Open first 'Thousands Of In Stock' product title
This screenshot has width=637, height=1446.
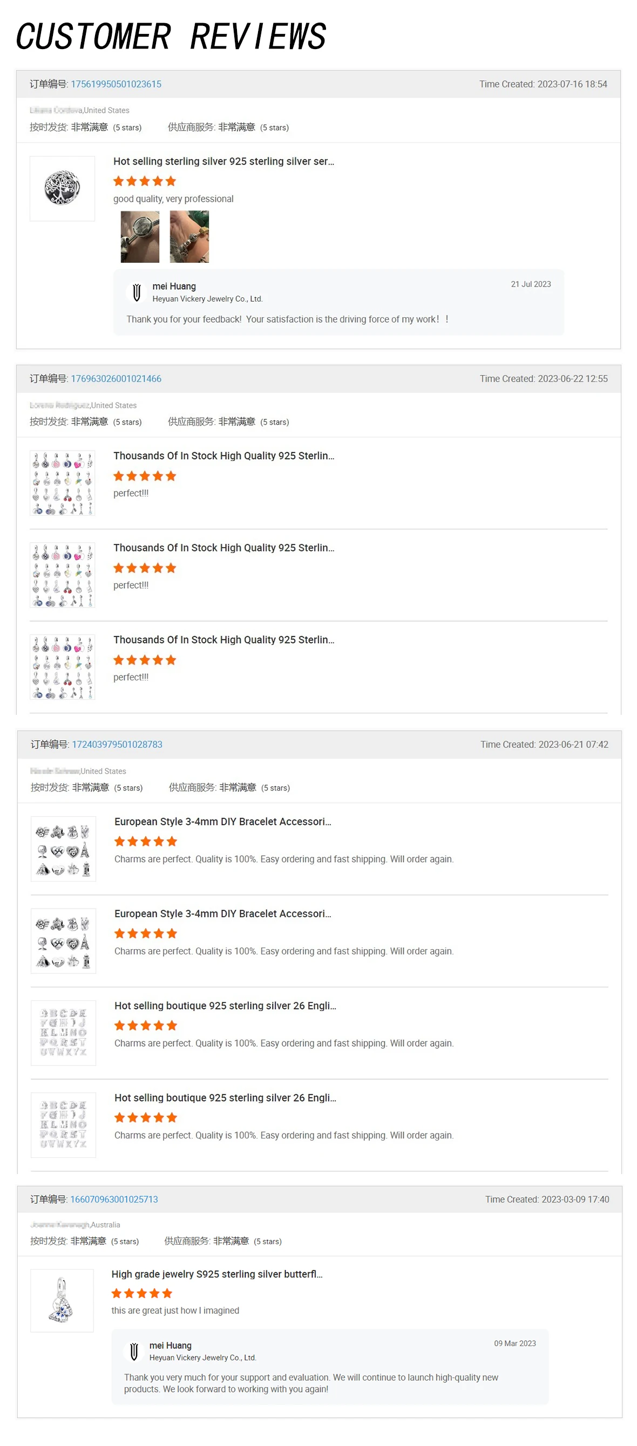pos(223,456)
